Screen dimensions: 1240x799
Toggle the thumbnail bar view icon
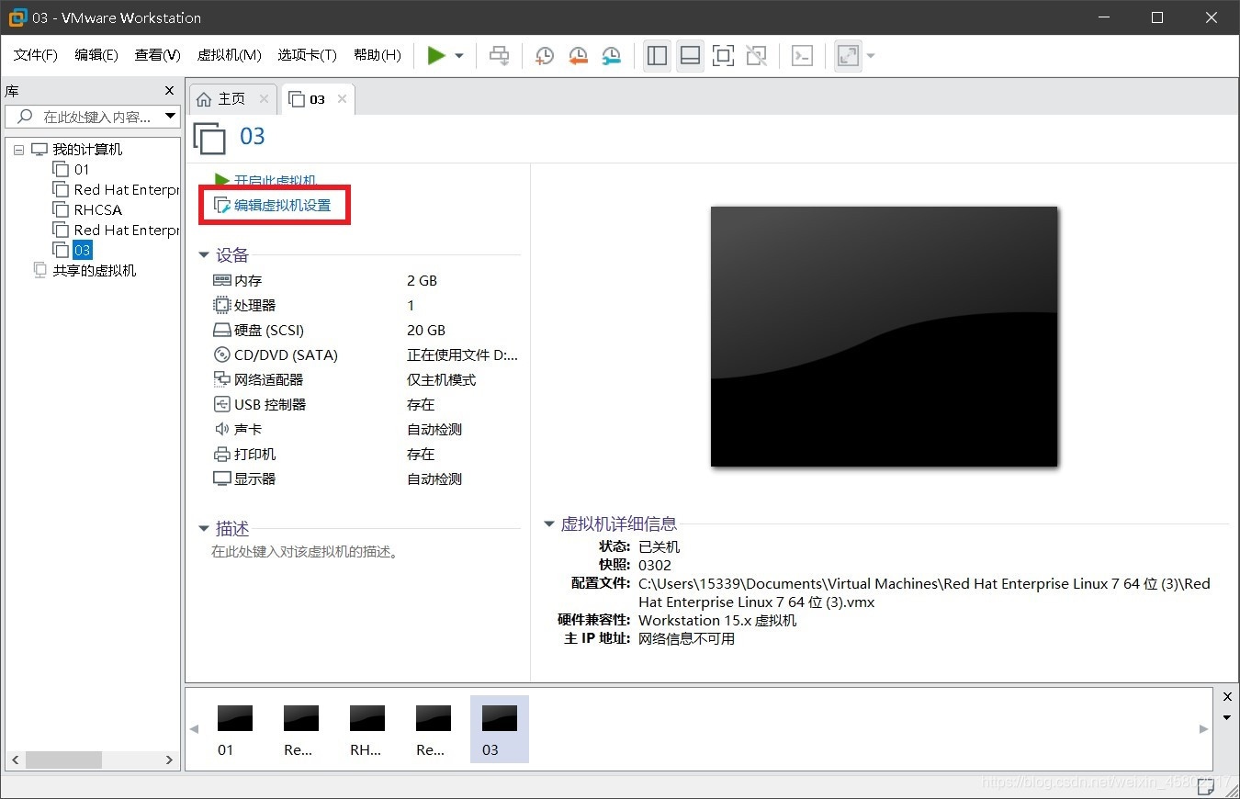click(x=690, y=56)
